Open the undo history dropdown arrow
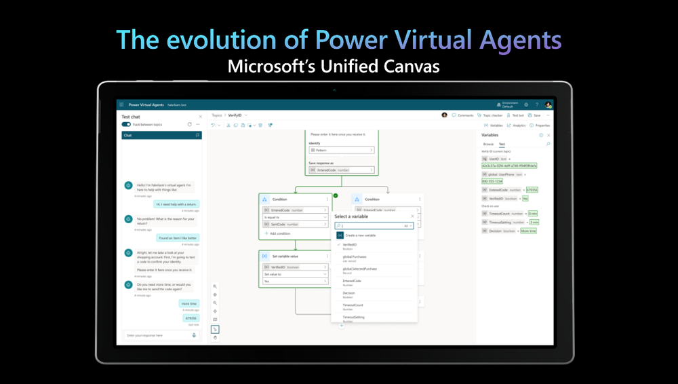The width and height of the screenshot is (678, 384). coord(219,125)
